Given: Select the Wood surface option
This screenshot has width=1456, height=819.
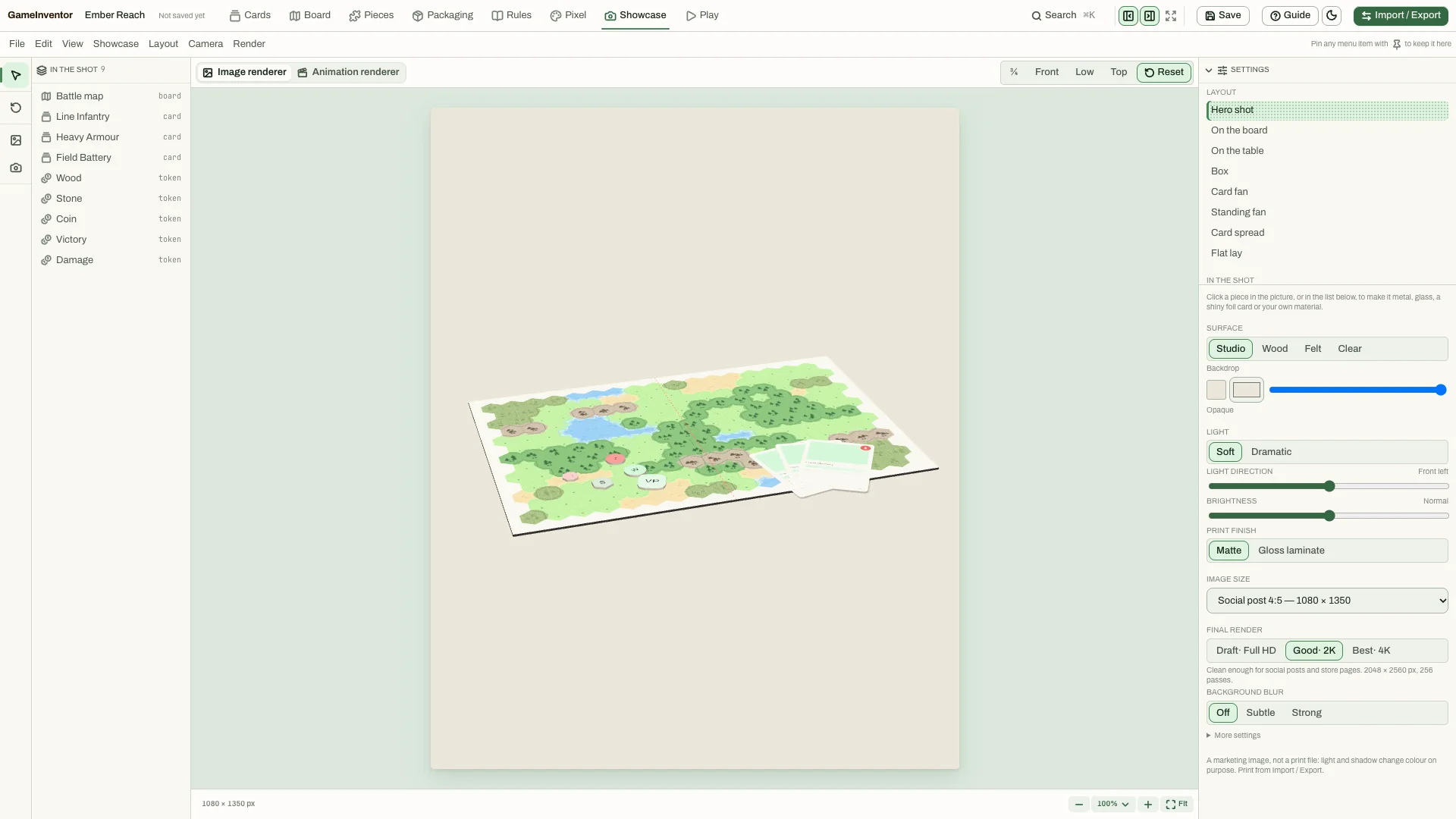Looking at the screenshot, I should tap(1275, 349).
